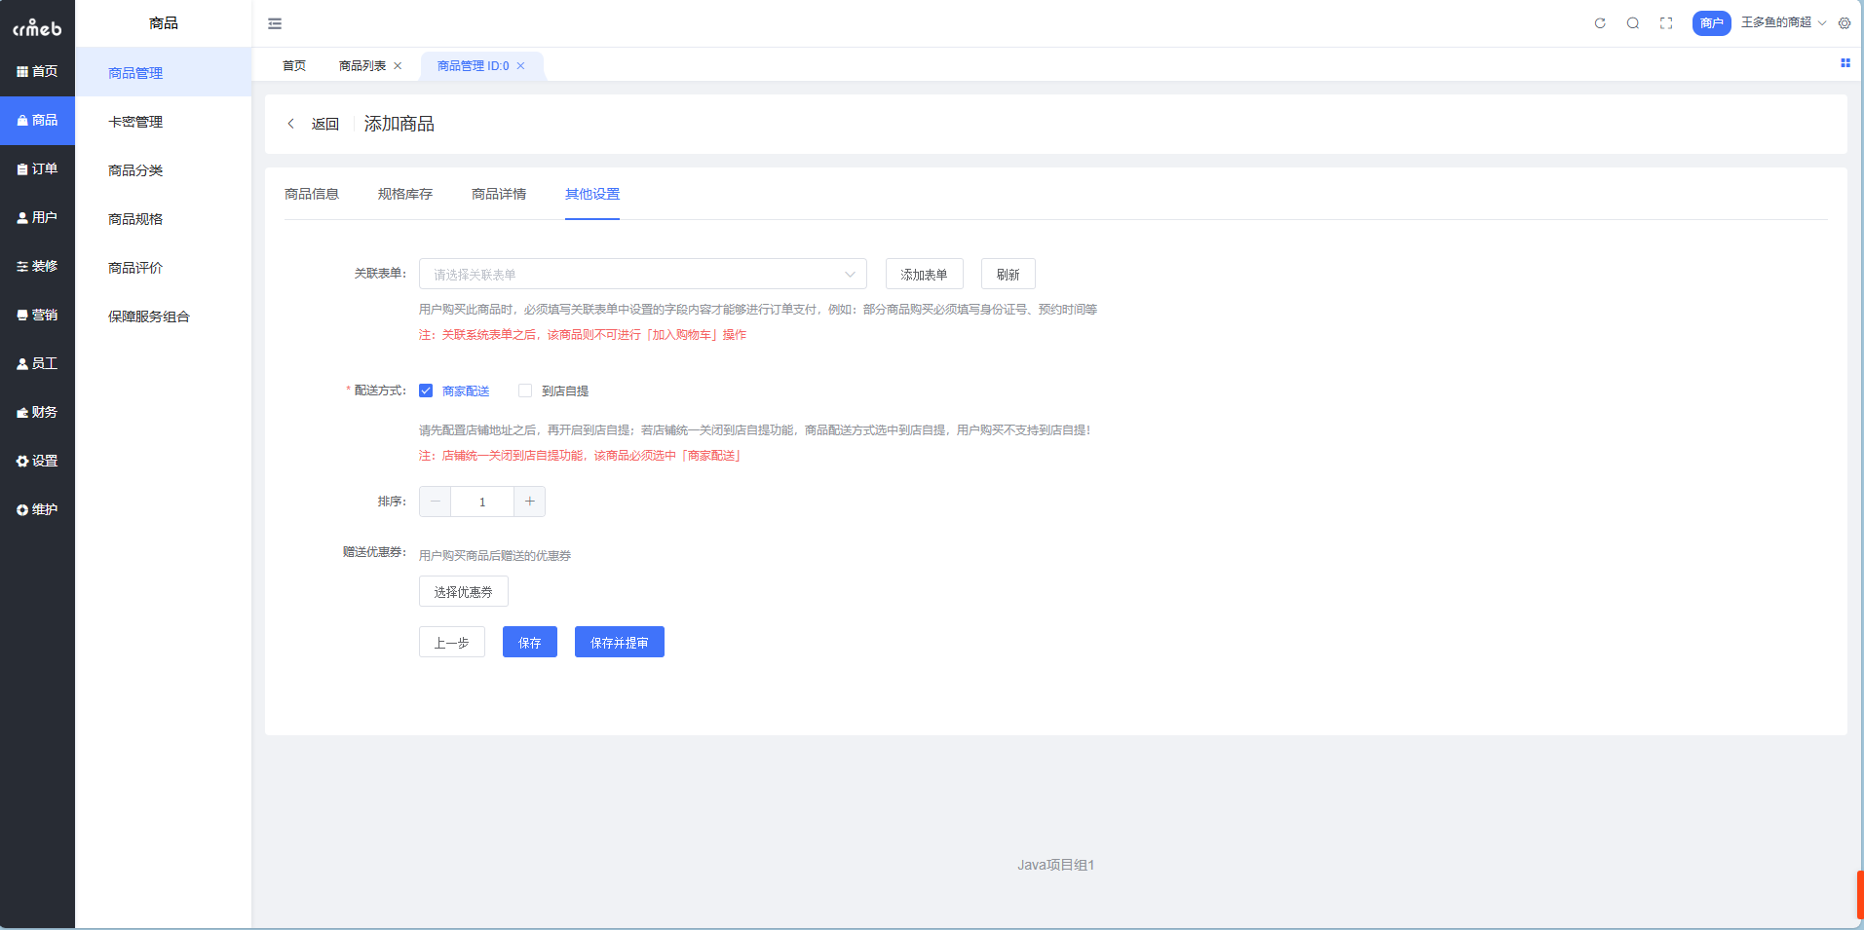
Task: Uncheck the 商家配送 checkbox
Action: pos(426,391)
